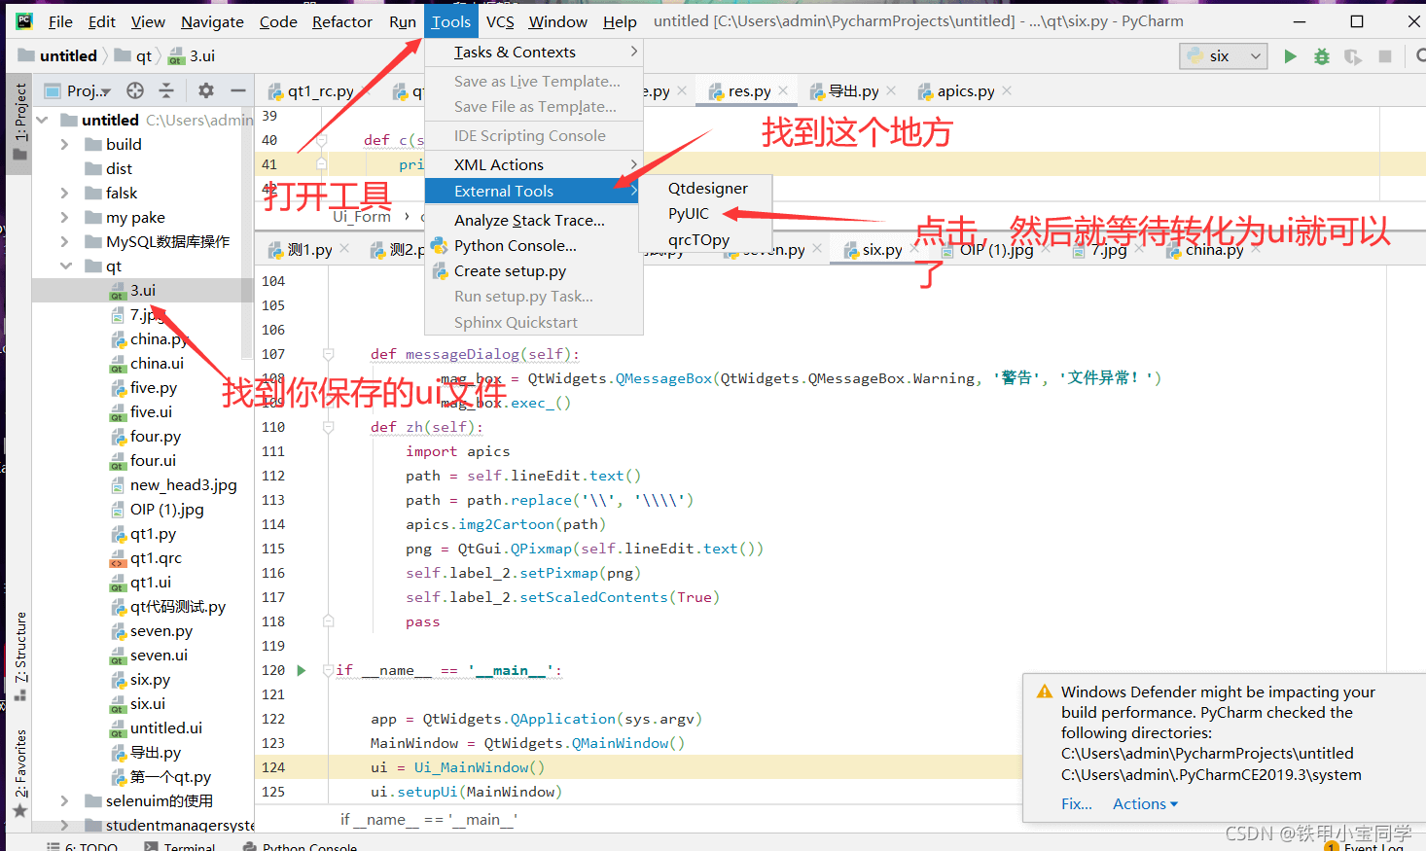Image resolution: width=1426 pixels, height=851 pixels.
Task: Collapse the qt folder
Action: [x=65, y=266]
